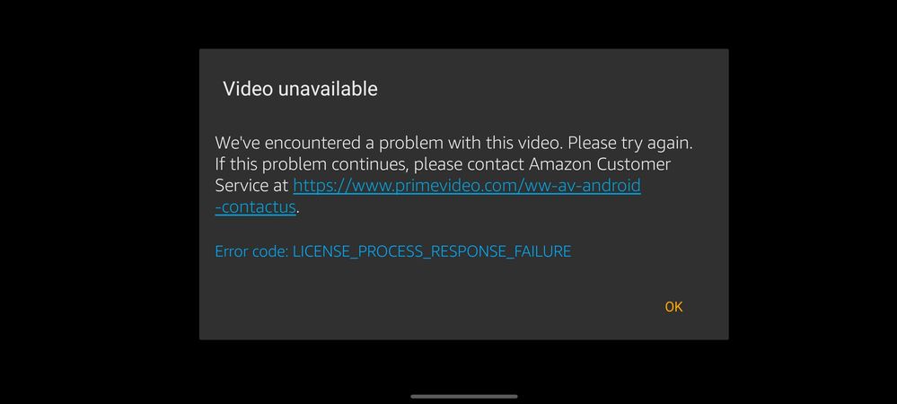Image resolution: width=897 pixels, height=404 pixels.
Task: Click the words "Amazon Customer" in the message
Action: tap(600, 164)
